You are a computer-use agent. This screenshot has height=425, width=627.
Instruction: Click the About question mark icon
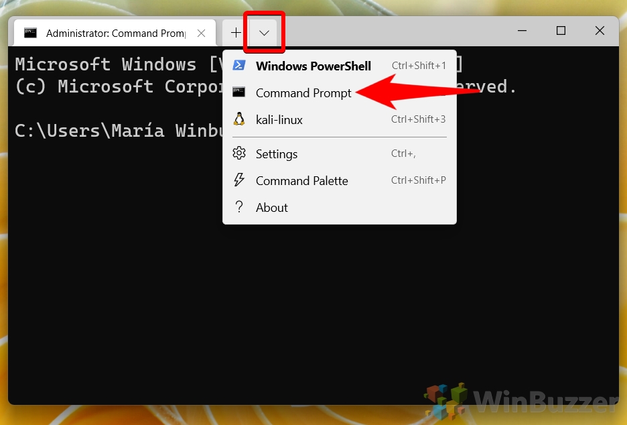coord(239,207)
